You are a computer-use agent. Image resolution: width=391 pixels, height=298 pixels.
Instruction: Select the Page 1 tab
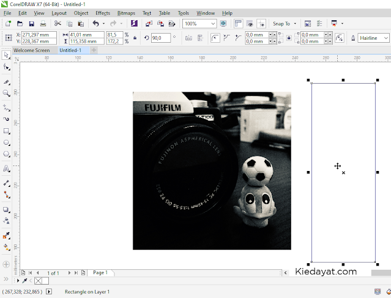pos(100,272)
